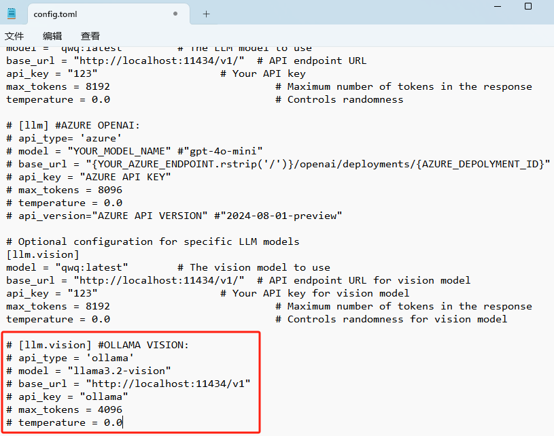
Task: Click the unsaved-changes dot on config.toml tab
Action: click(175, 14)
